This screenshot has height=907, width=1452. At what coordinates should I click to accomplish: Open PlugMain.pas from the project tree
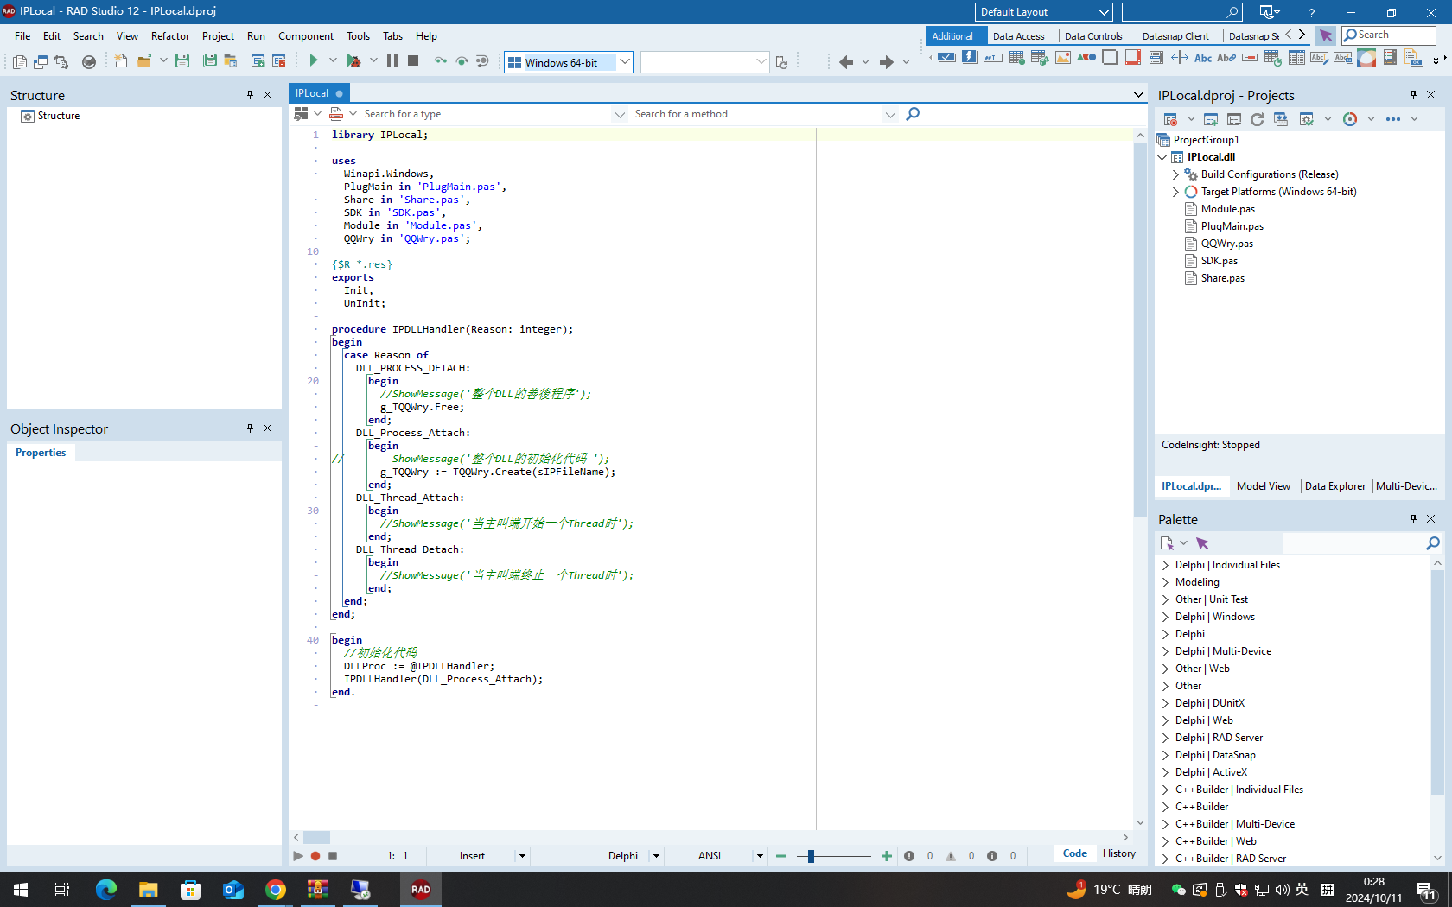coord(1232,226)
